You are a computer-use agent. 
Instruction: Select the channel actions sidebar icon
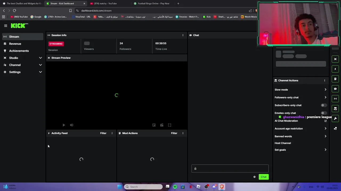tap(335, 108)
